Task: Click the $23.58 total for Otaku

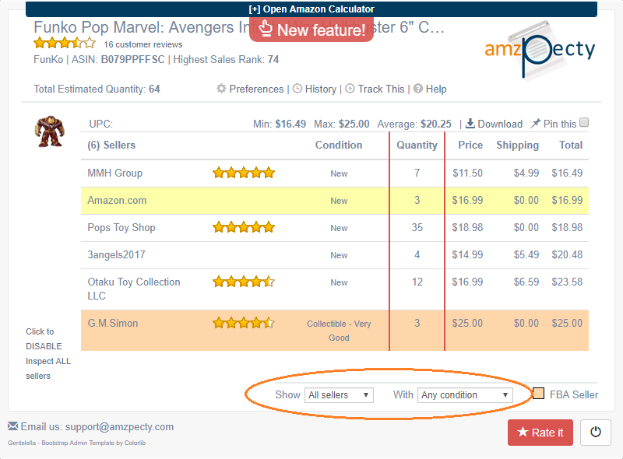Action: (x=567, y=282)
